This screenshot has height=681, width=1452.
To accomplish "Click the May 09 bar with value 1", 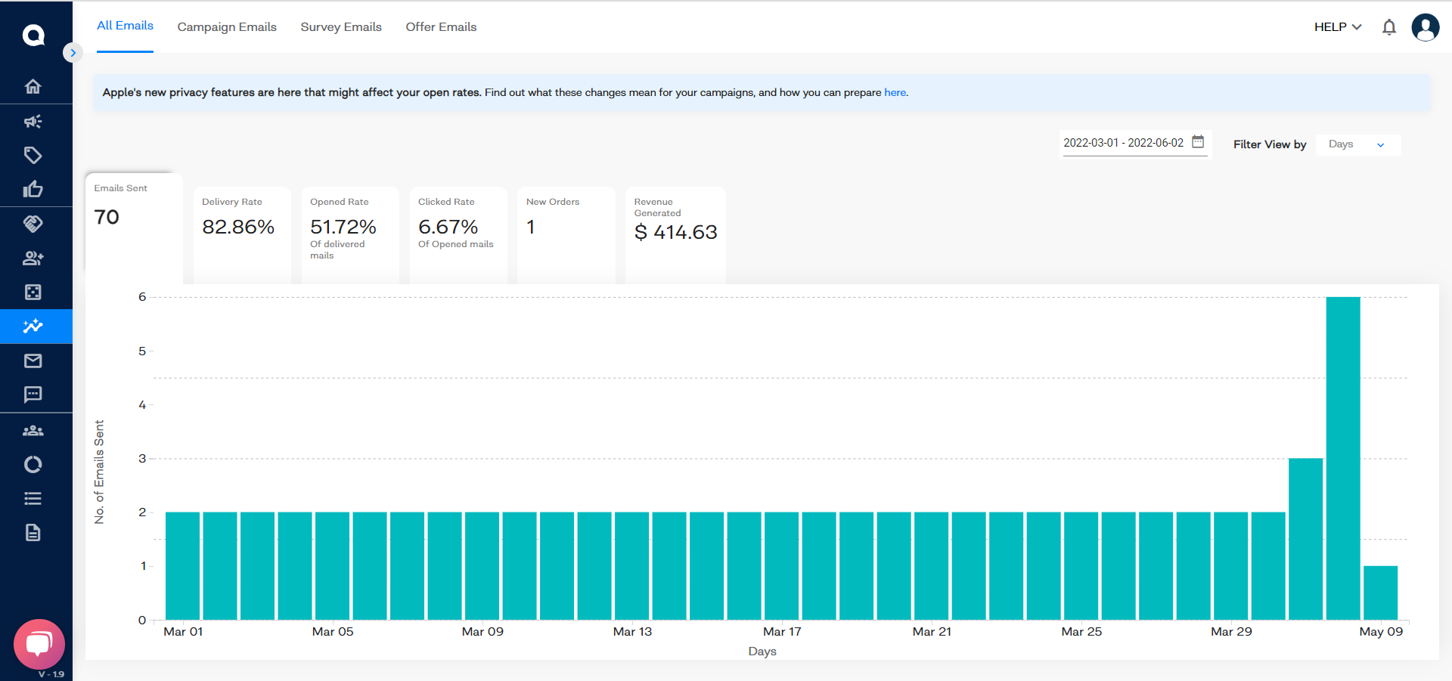I will (x=1381, y=593).
